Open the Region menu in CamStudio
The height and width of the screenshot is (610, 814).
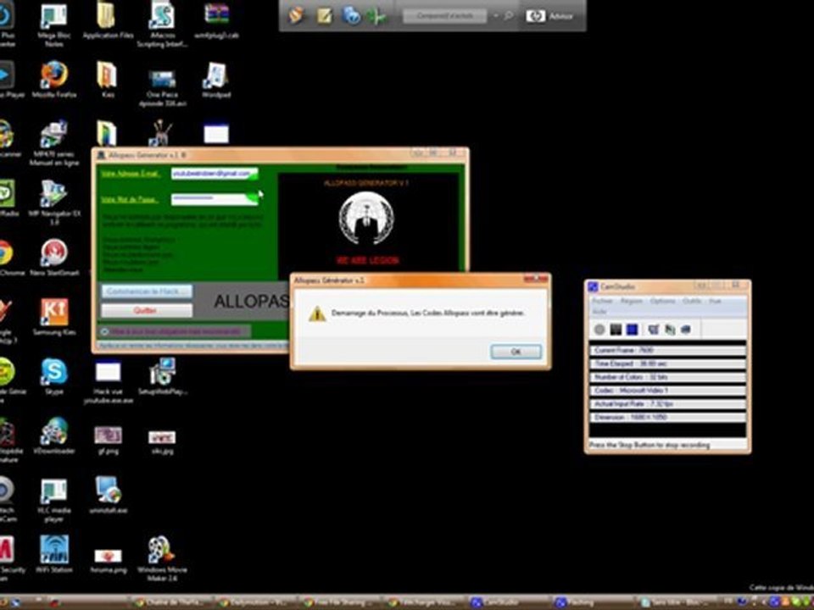[x=631, y=301]
